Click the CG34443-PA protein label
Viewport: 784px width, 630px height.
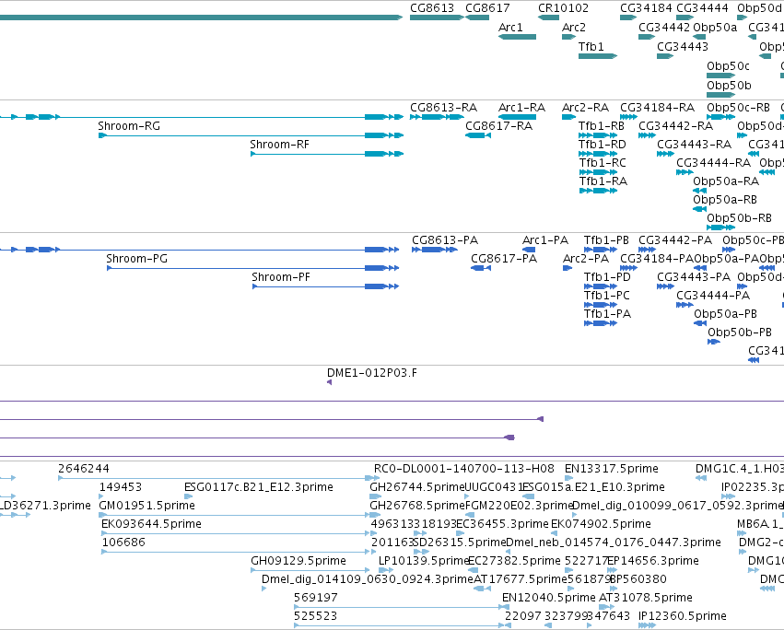[694, 277]
